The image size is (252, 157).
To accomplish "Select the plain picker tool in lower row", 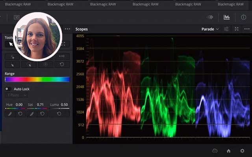I will (x=13, y=65).
